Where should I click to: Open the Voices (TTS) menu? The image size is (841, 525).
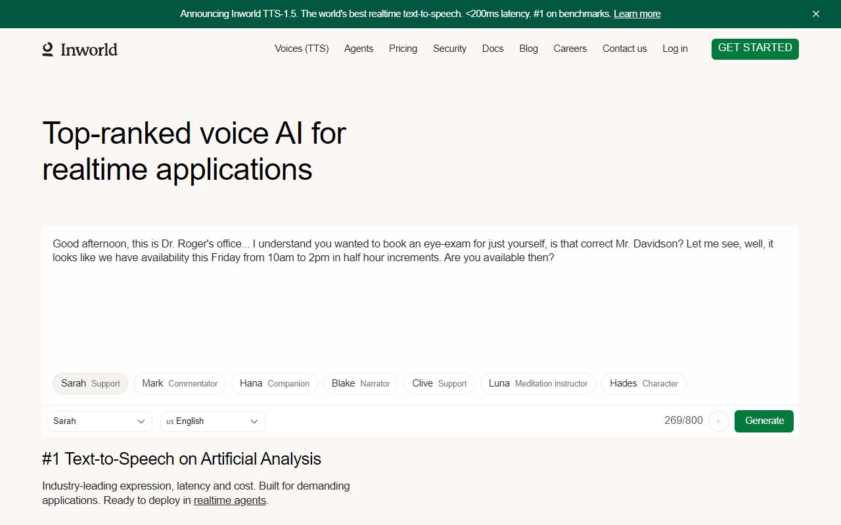coord(302,49)
